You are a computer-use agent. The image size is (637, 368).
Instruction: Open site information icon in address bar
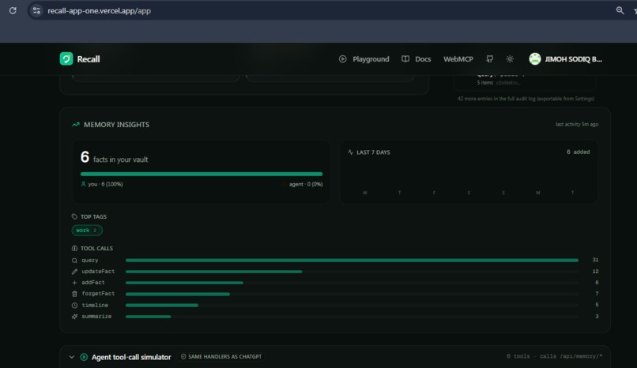coord(36,10)
